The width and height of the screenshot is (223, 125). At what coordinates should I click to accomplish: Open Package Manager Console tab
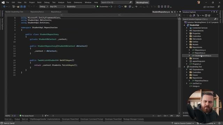133,119
